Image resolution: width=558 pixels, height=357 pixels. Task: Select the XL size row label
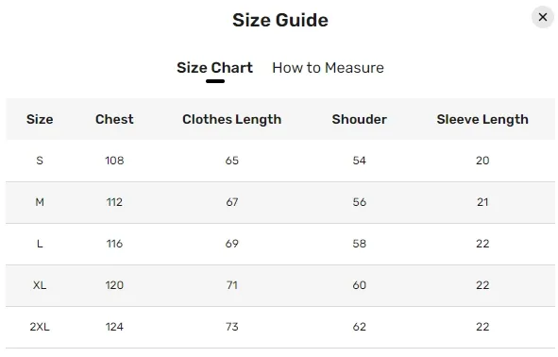pos(40,285)
